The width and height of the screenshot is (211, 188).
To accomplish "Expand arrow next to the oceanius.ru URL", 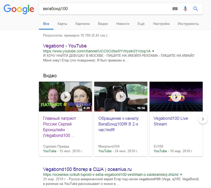I will [x=181, y=175].
